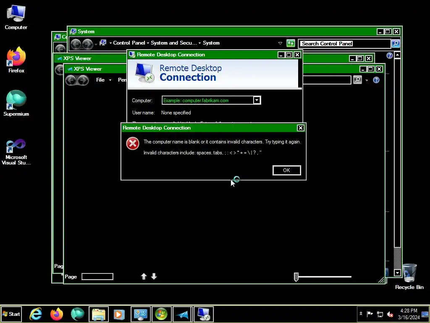Open the Supermium desktop shortcut
The width and height of the screenshot is (430, 323).
click(x=16, y=103)
